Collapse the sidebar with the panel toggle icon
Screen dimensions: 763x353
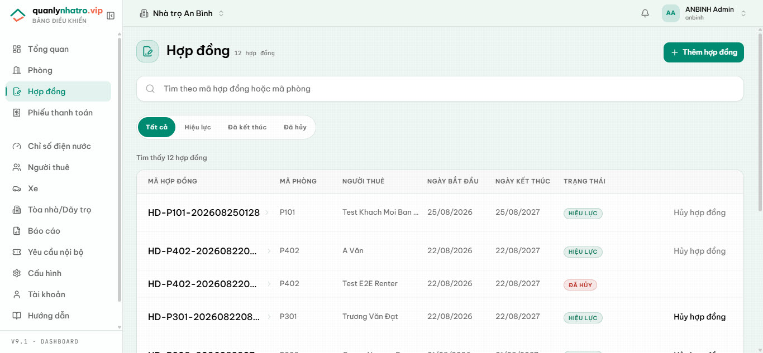tap(111, 16)
